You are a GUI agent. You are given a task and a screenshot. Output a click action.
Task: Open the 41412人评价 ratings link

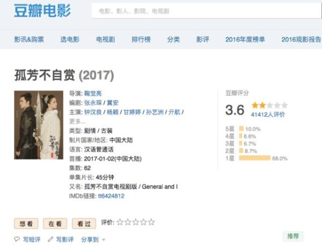[x=268, y=115]
